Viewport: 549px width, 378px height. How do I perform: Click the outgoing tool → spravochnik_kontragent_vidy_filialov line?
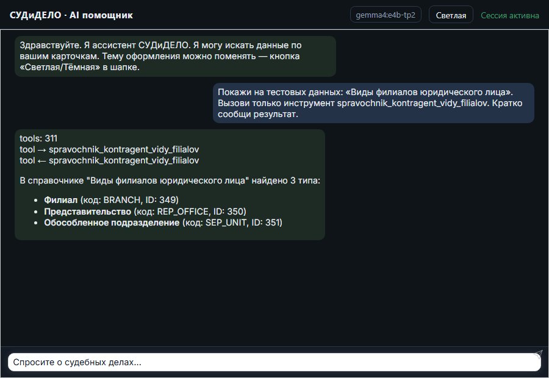tap(109, 149)
